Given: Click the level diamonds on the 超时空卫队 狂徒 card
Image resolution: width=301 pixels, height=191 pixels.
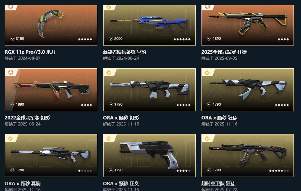Looking at the screenshot, I should (x=279, y=171).
